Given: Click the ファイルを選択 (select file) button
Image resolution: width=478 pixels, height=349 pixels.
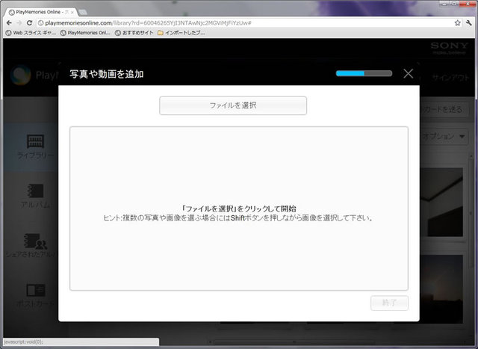Looking at the screenshot, I should click(x=233, y=105).
